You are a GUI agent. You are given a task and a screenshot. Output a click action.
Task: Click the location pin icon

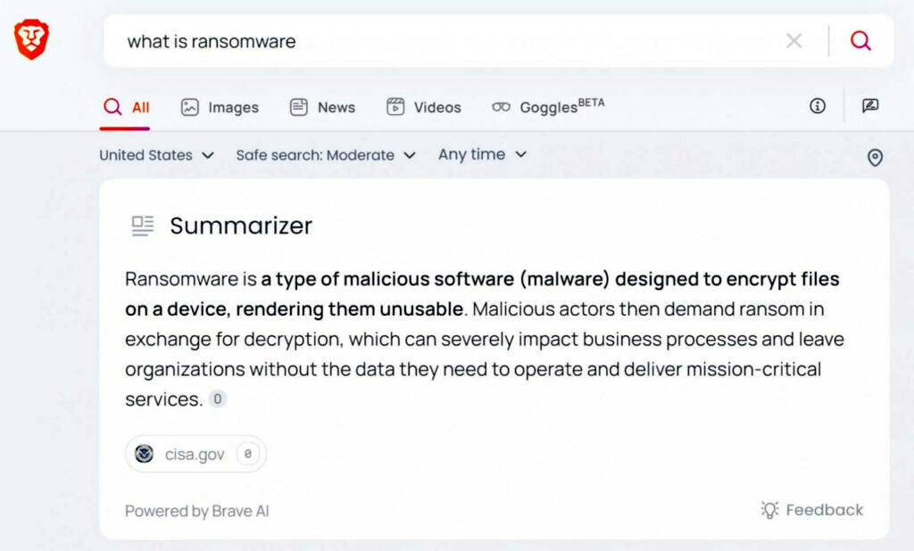(x=875, y=158)
